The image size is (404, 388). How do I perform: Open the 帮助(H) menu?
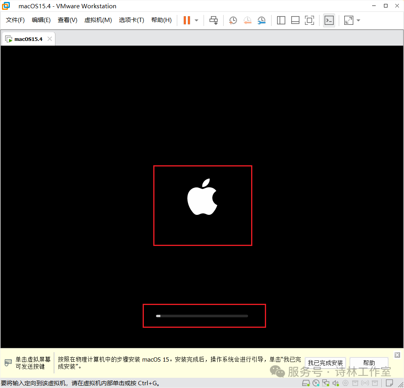[162, 20]
